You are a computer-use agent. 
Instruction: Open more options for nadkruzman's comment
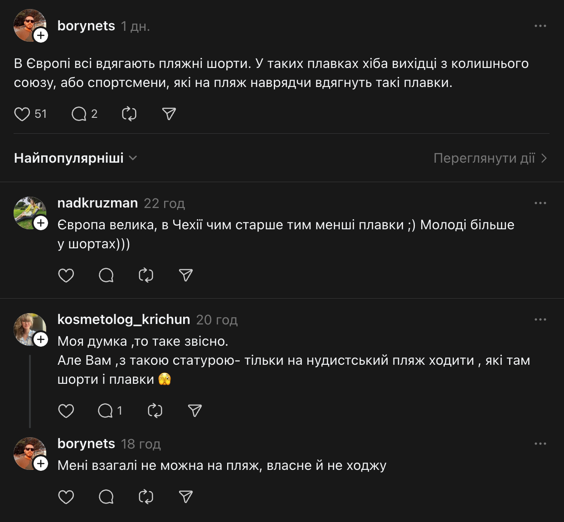coord(540,203)
